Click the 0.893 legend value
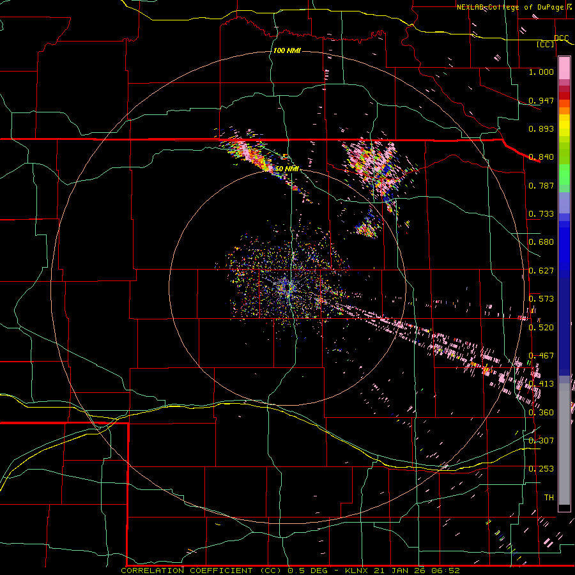 pos(541,128)
